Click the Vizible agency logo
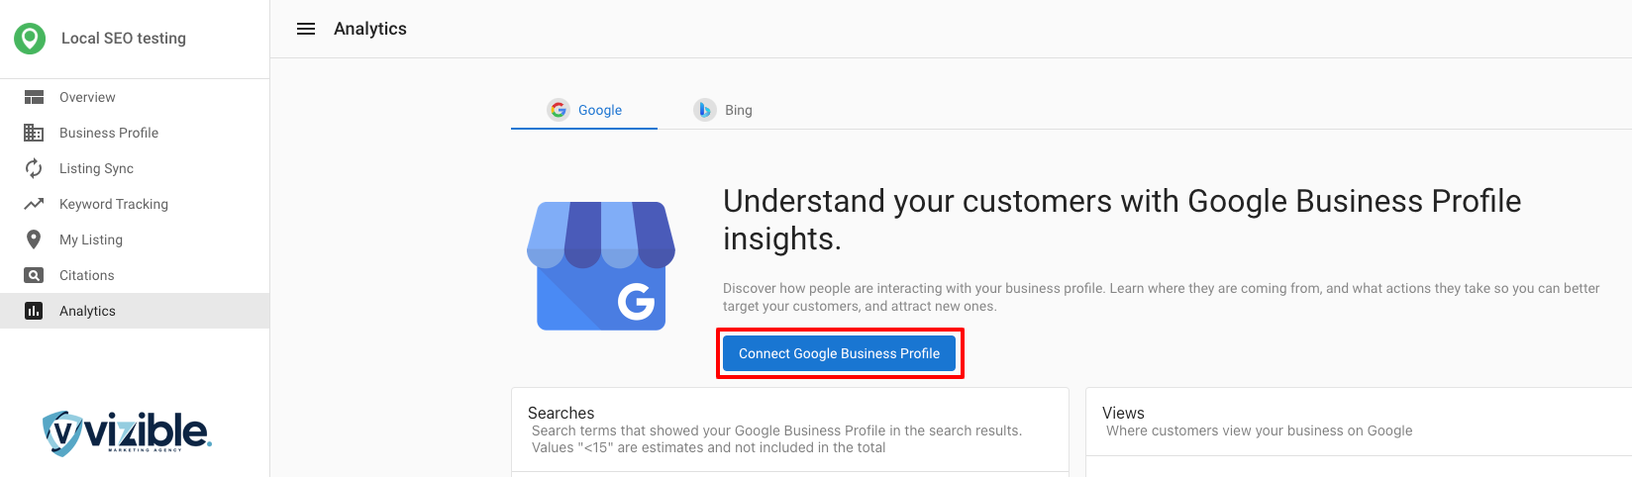Viewport: 1632px width, 477px height. click(x=127, y=432)
